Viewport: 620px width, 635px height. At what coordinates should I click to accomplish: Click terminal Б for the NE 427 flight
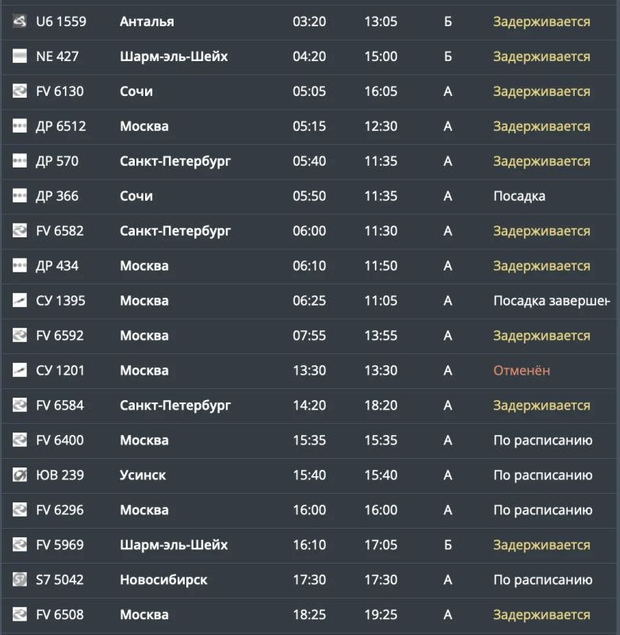(448, 56)
